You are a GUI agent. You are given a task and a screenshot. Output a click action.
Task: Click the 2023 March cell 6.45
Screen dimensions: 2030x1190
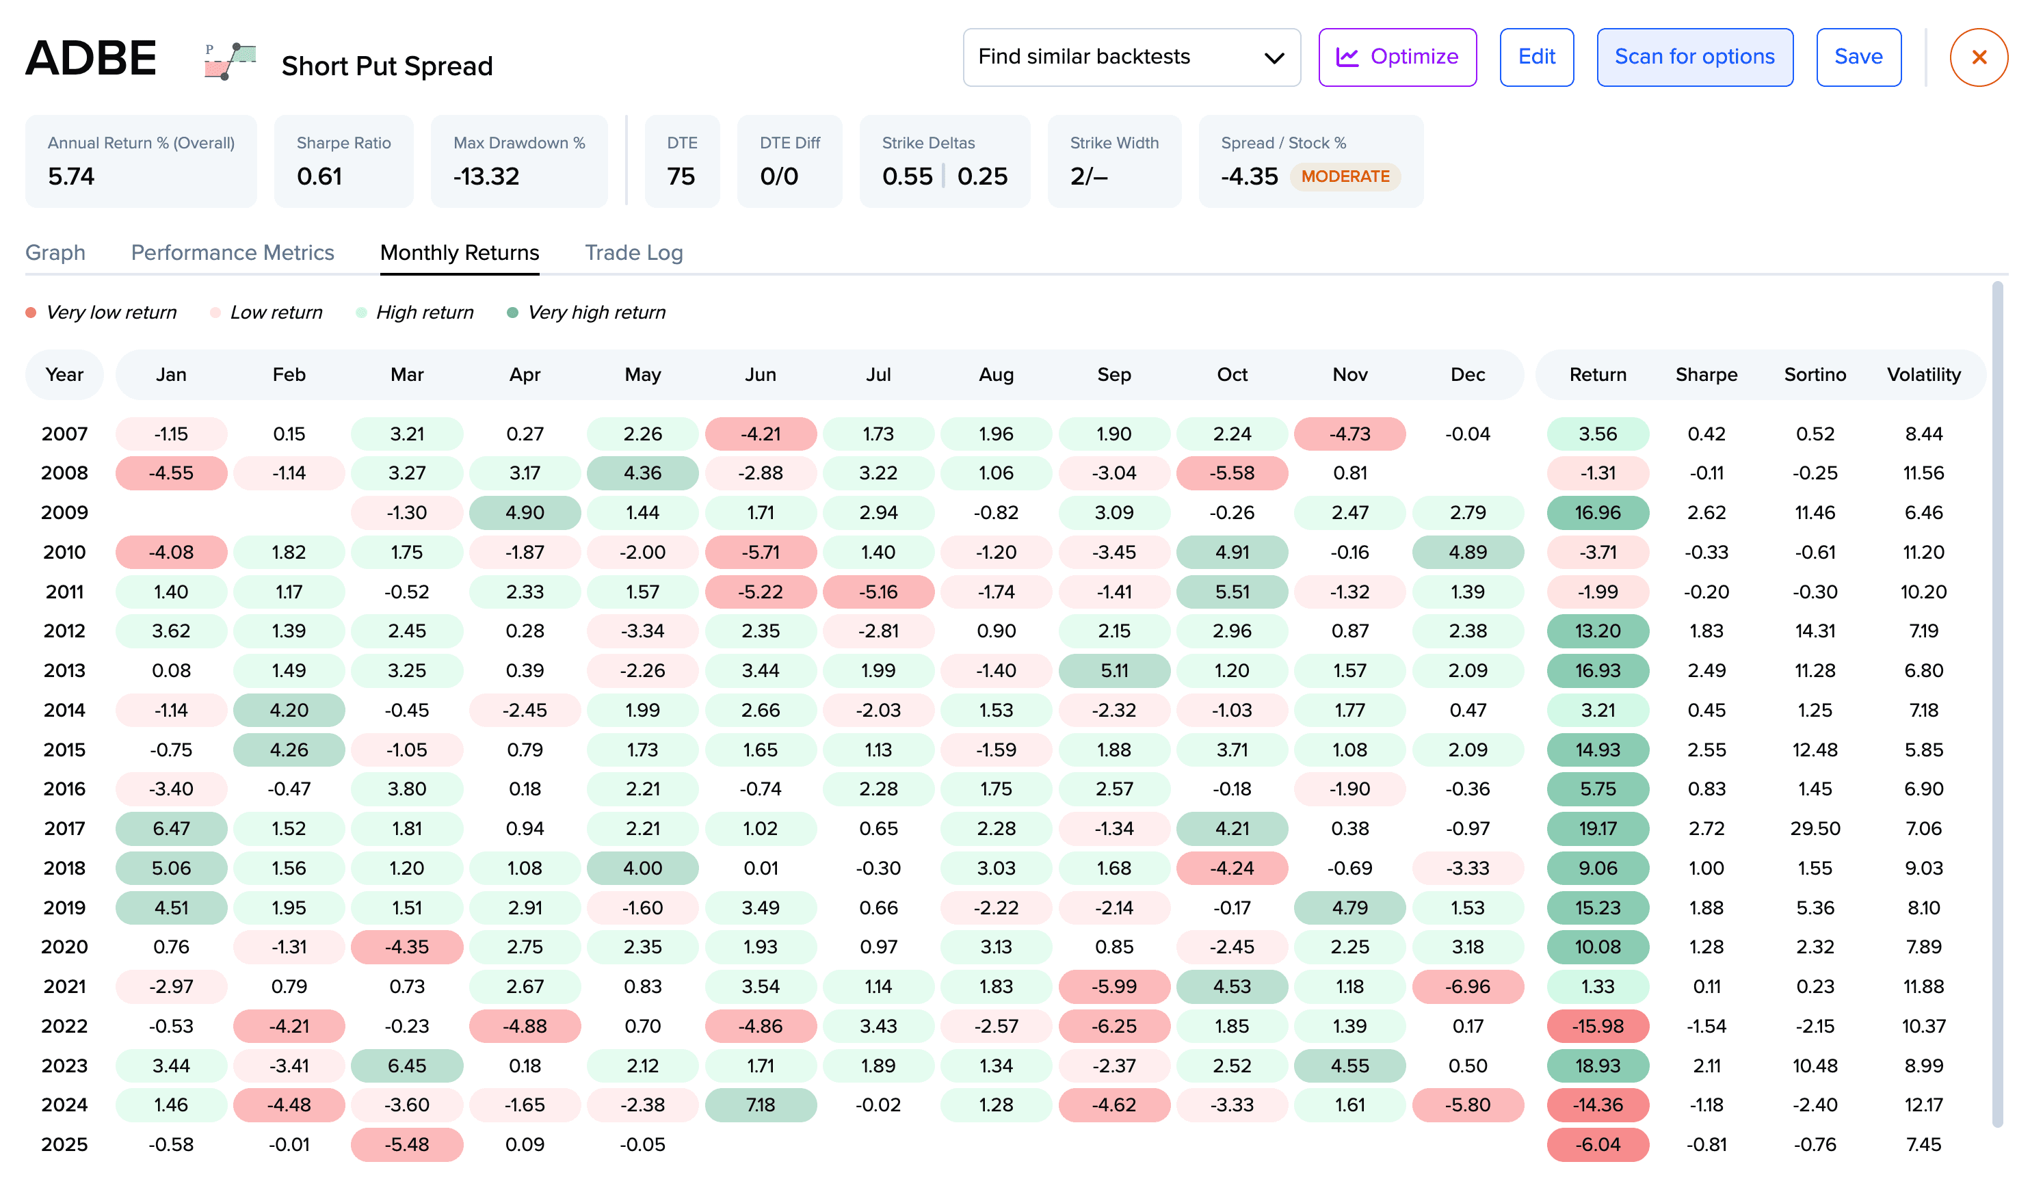pos(407,1066)
